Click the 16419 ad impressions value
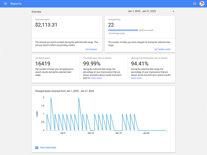Screen dimensions: 207x155 coord(43,64)
